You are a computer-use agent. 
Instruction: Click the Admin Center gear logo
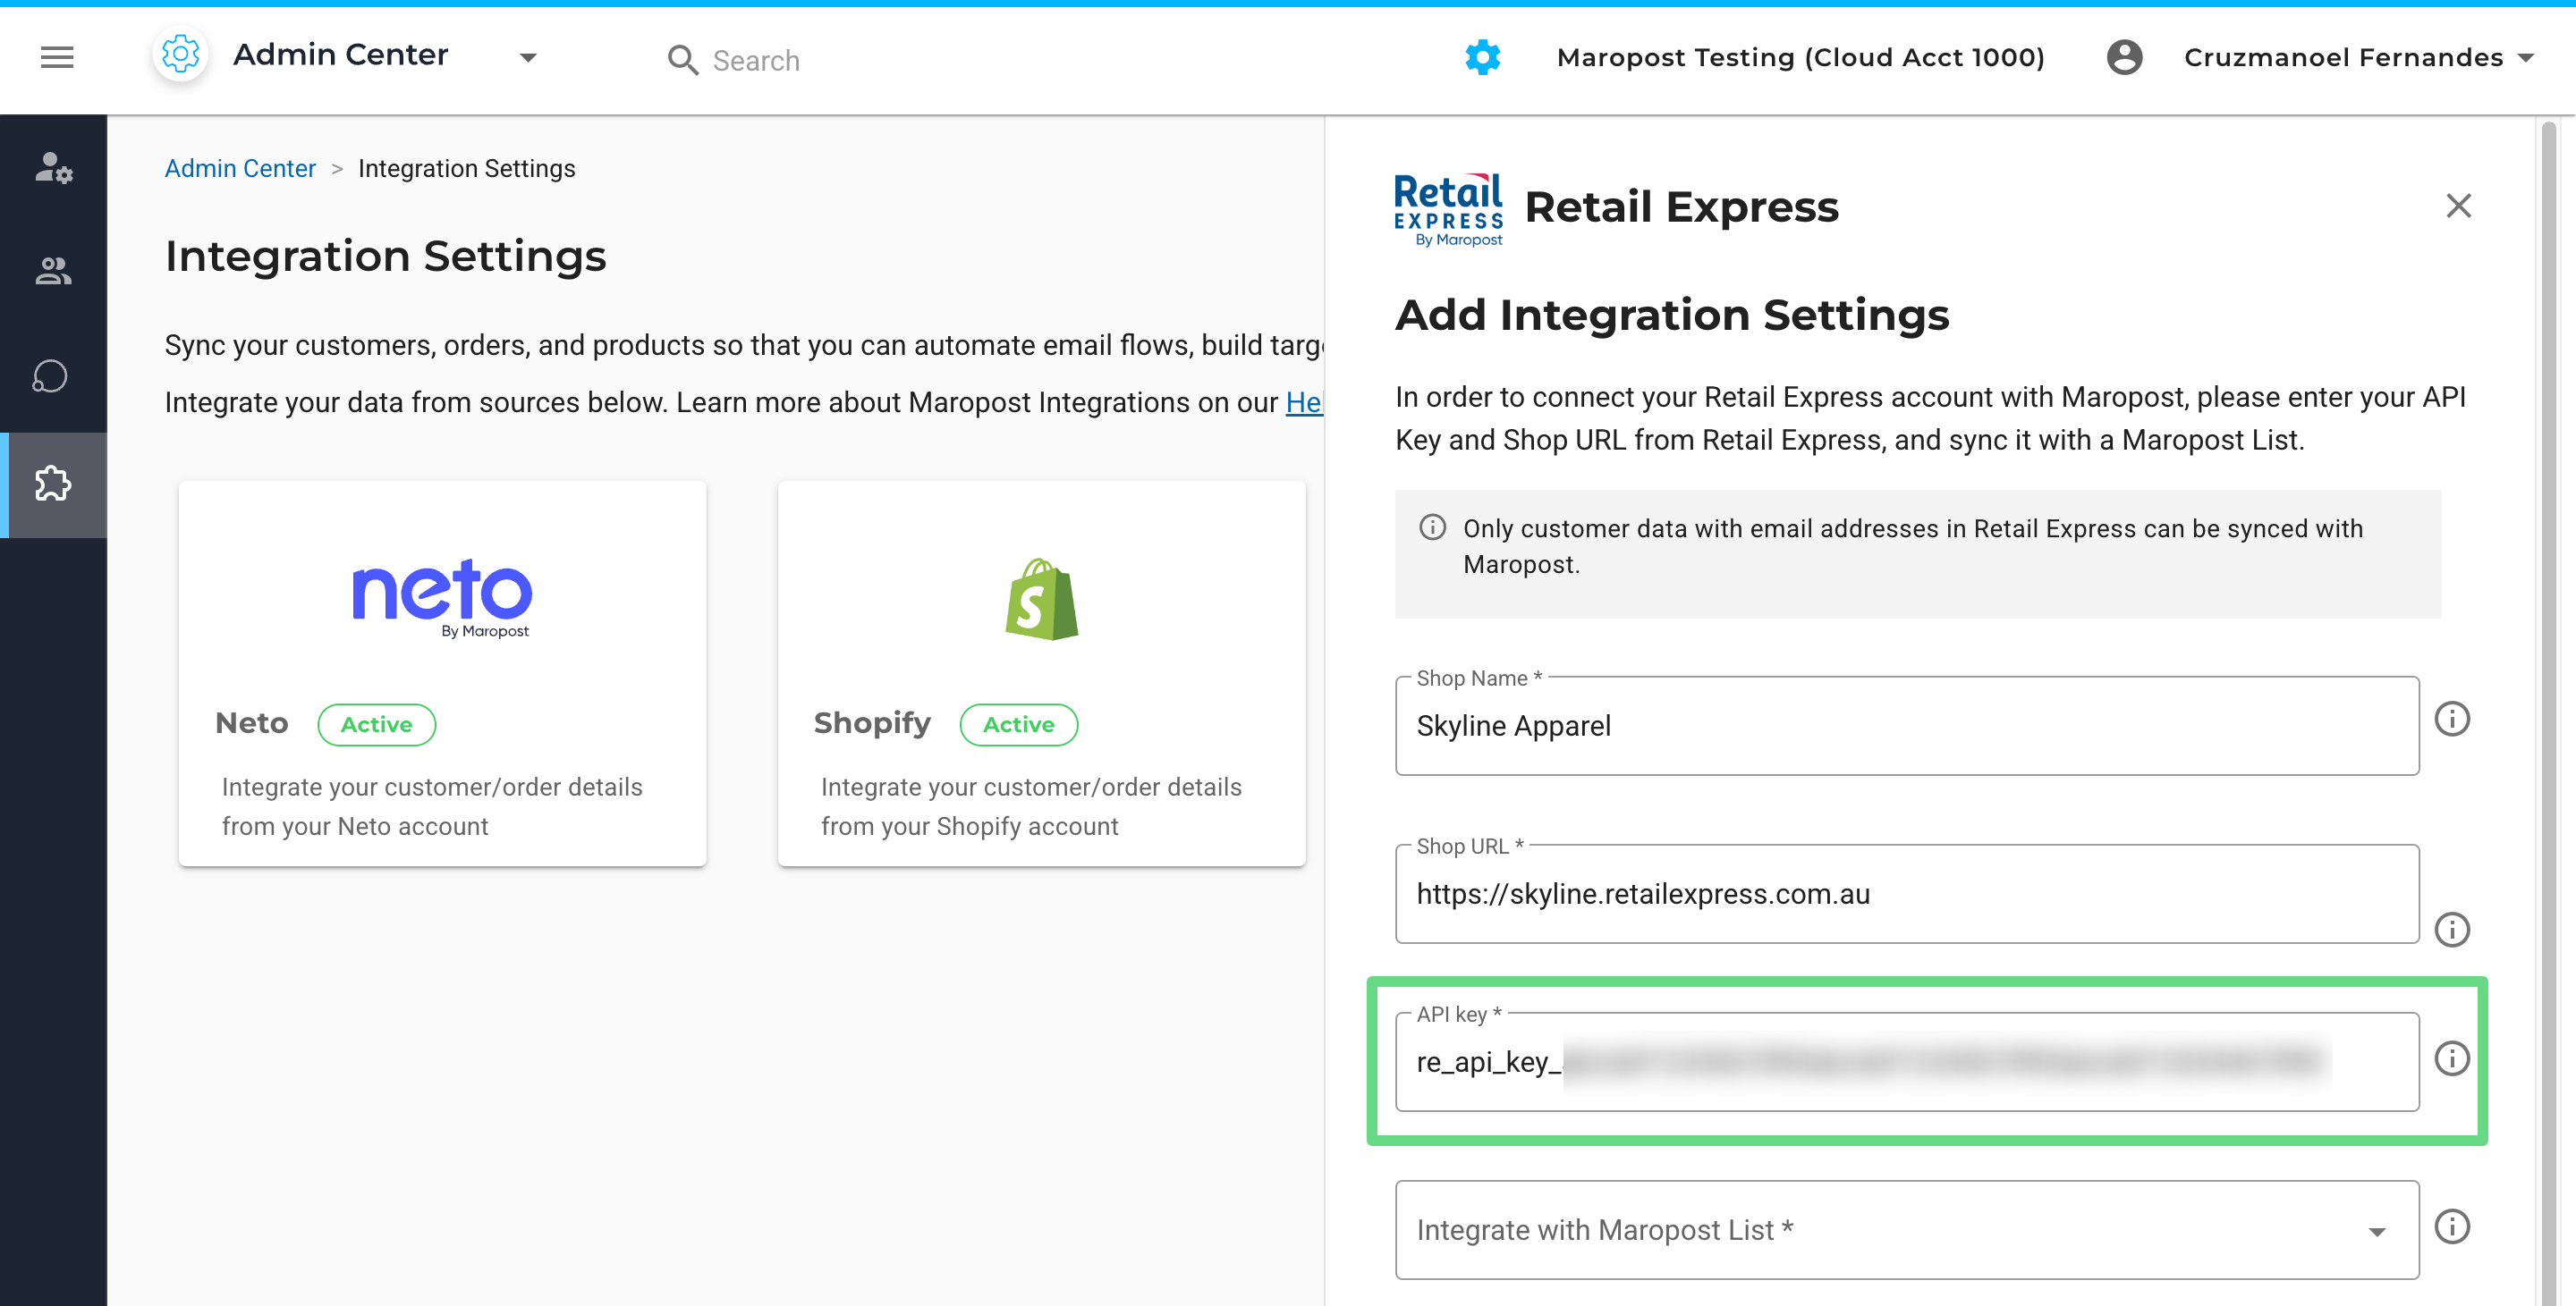pos(181,55)
